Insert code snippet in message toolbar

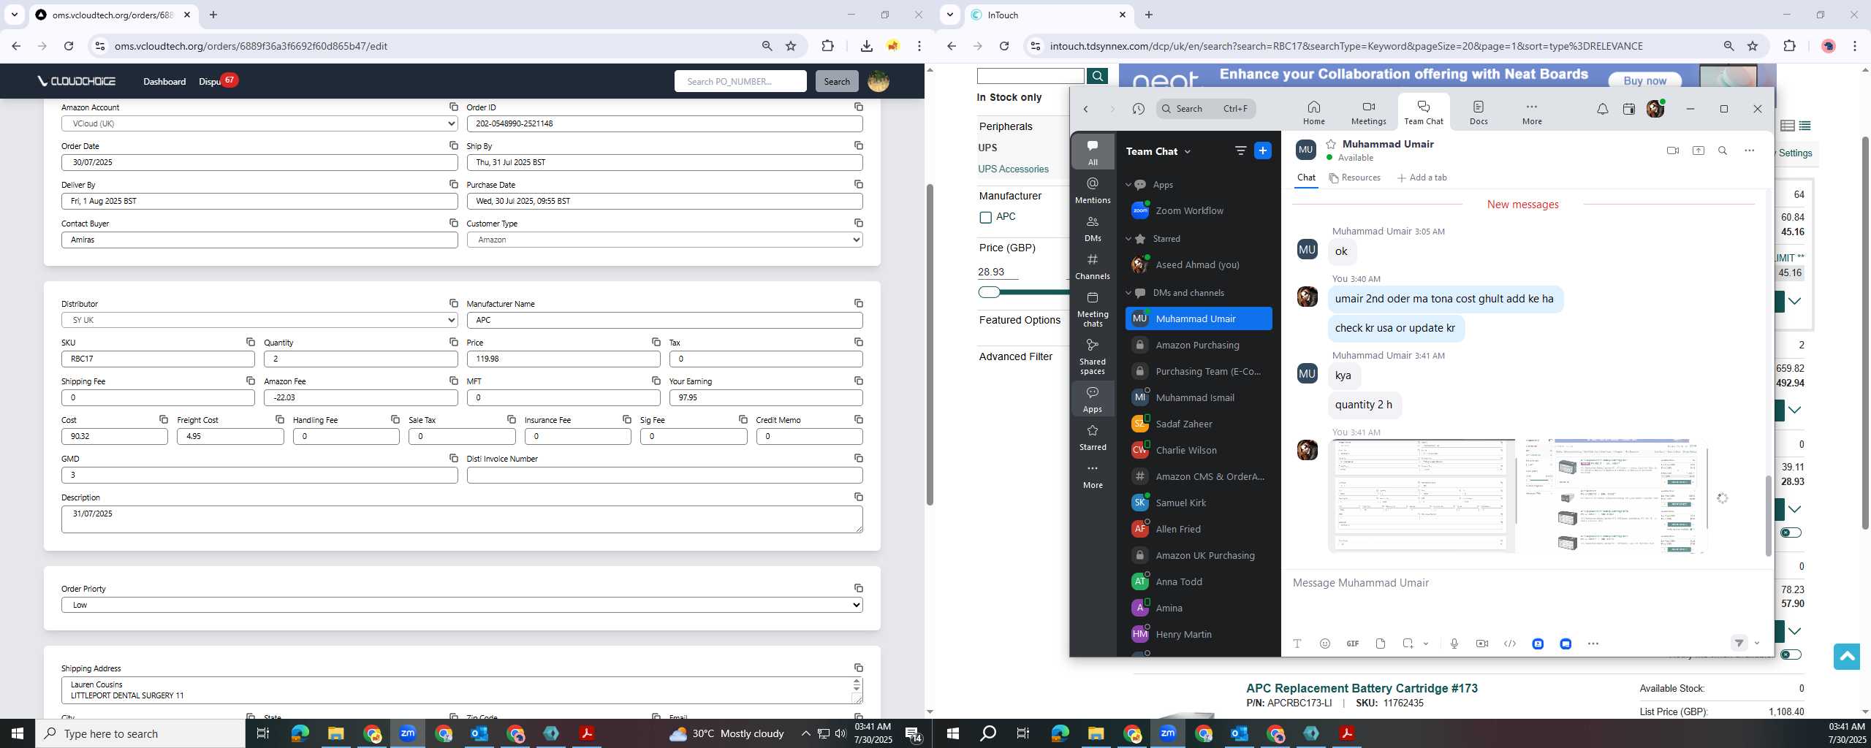1509,644
